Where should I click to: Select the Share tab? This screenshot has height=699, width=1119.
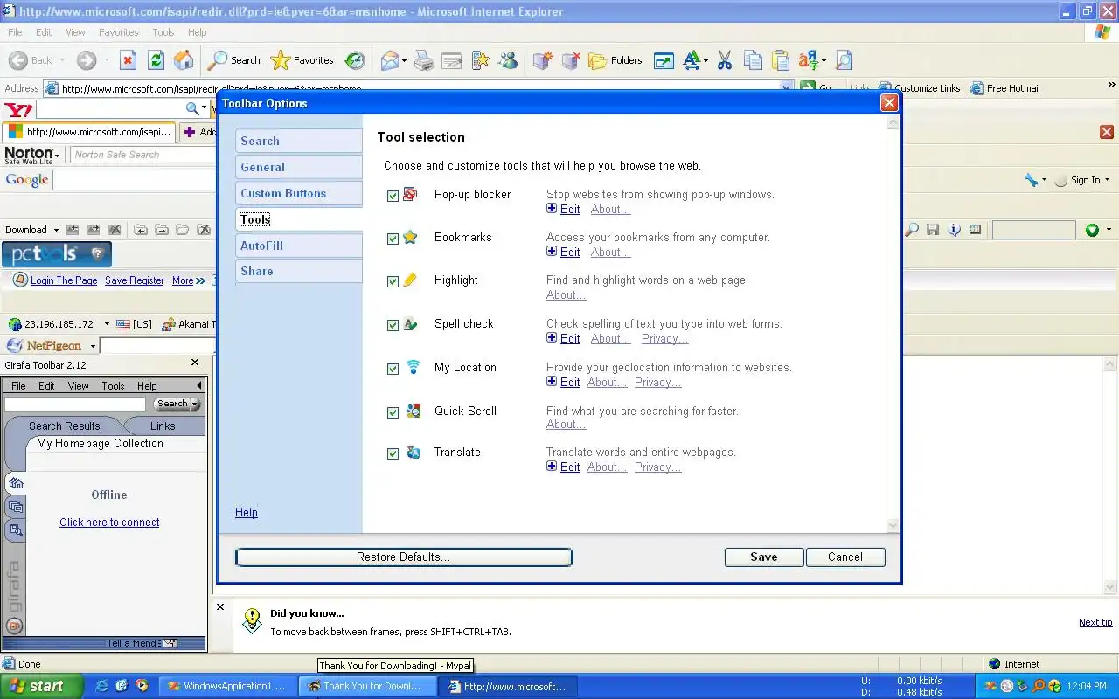[299, 271]
